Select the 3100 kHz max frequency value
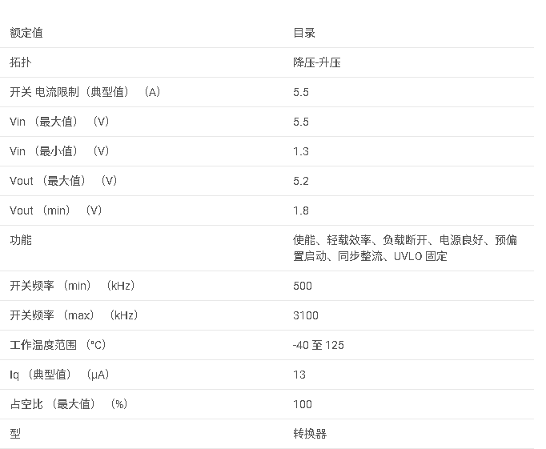Screen dimensions: 546x449 (306, 315)
